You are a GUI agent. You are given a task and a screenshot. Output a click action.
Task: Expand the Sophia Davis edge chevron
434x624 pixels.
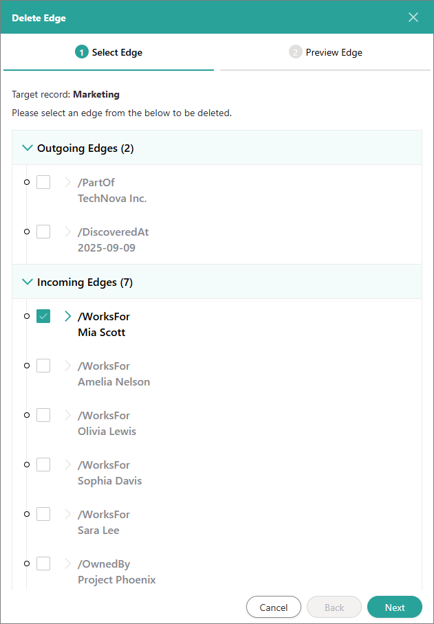click(67, 465)
